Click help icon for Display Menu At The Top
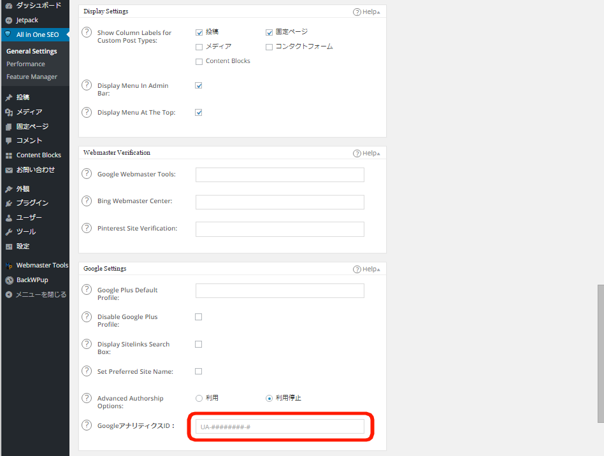 click(87, 112)
